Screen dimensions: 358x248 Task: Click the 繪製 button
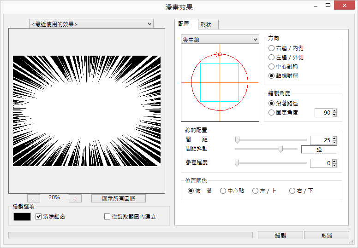tap(280, 235)
